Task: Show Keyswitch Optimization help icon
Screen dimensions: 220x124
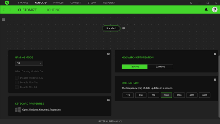Action: (215, 54)
